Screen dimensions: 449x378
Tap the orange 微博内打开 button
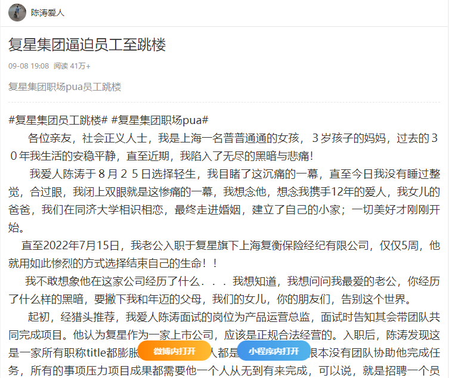tap(174, 351)
